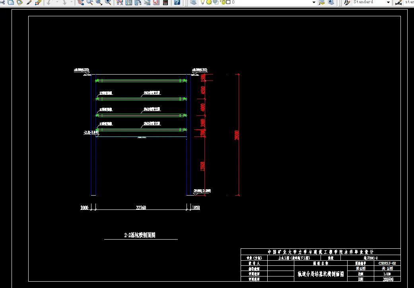Click the Layer Previous icon
Screen dimensions: 414x288
[x=331, y=2]
